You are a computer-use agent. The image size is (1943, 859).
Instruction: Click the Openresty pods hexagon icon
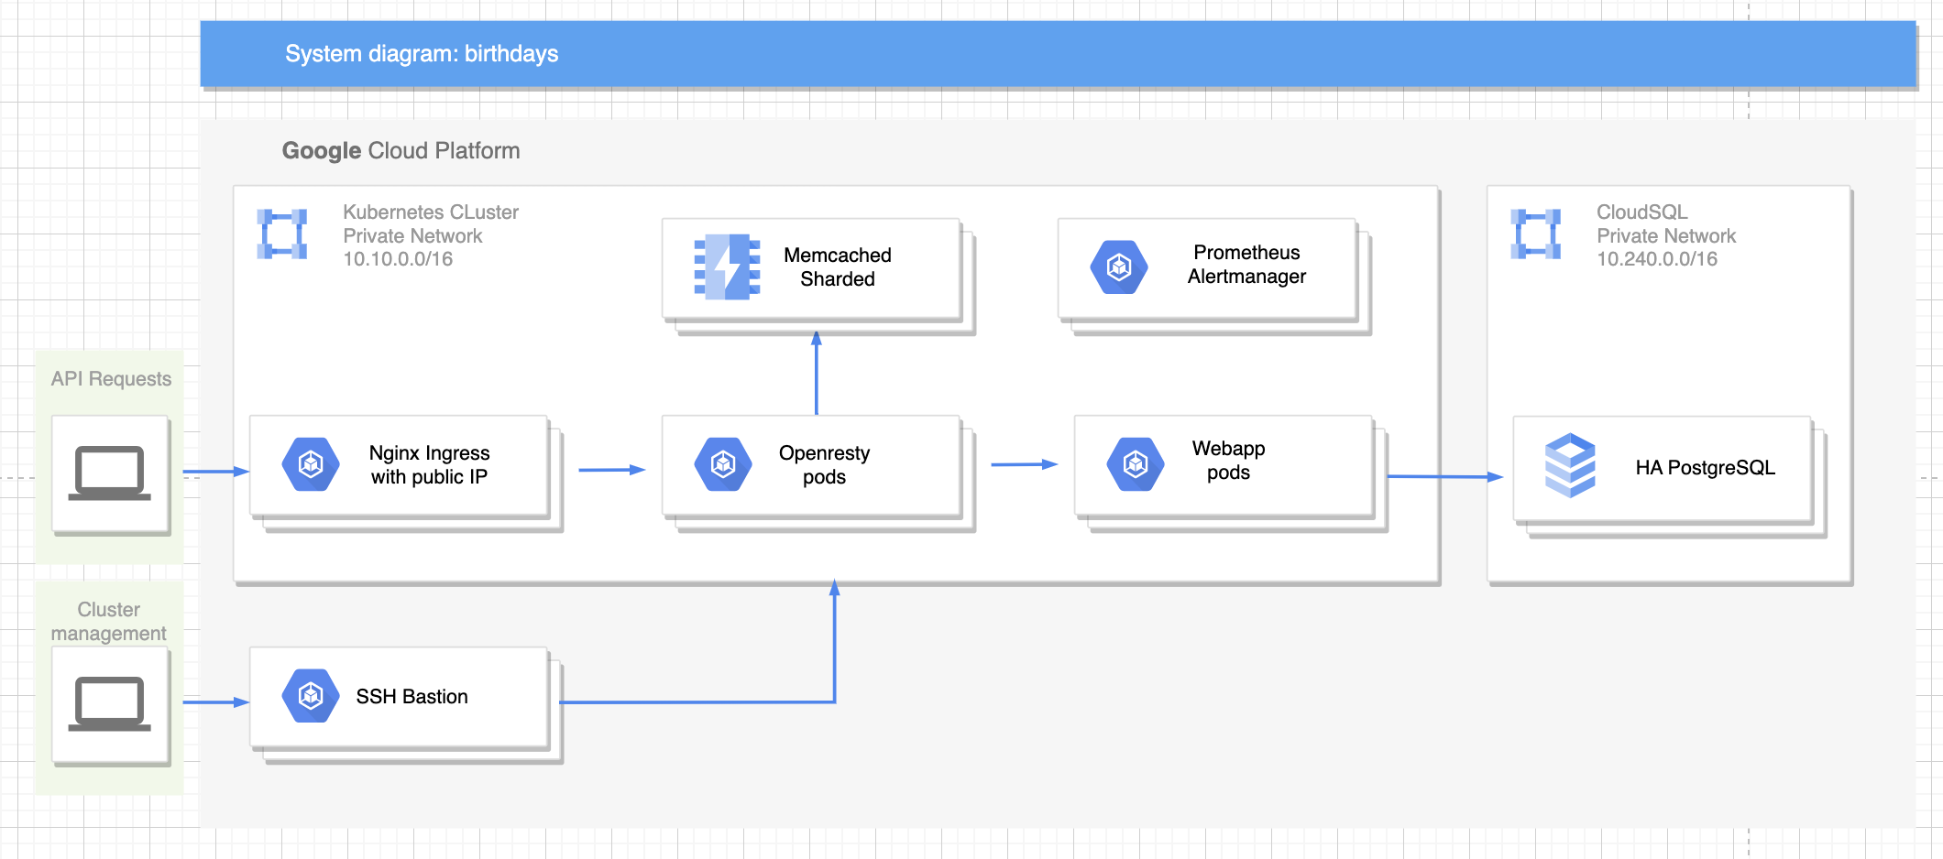pyautogui.click(x=723, y=464)
